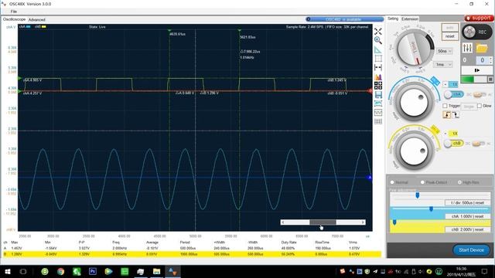Click the reset button near Time knob
This screenshot has width=495, height=278.
tap(449, 36)
